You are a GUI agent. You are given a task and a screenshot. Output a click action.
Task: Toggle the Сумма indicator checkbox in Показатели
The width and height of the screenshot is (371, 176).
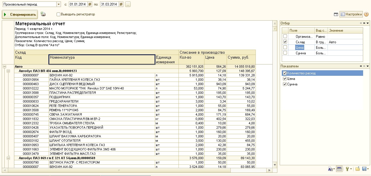[x=285, y=84]
